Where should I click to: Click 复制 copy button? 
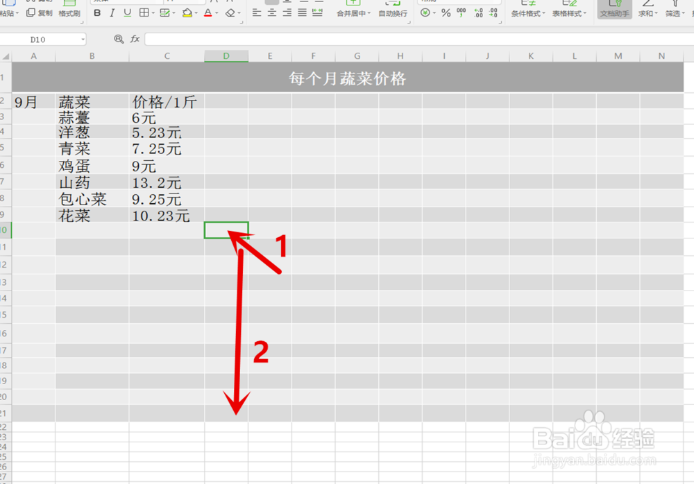40,13
